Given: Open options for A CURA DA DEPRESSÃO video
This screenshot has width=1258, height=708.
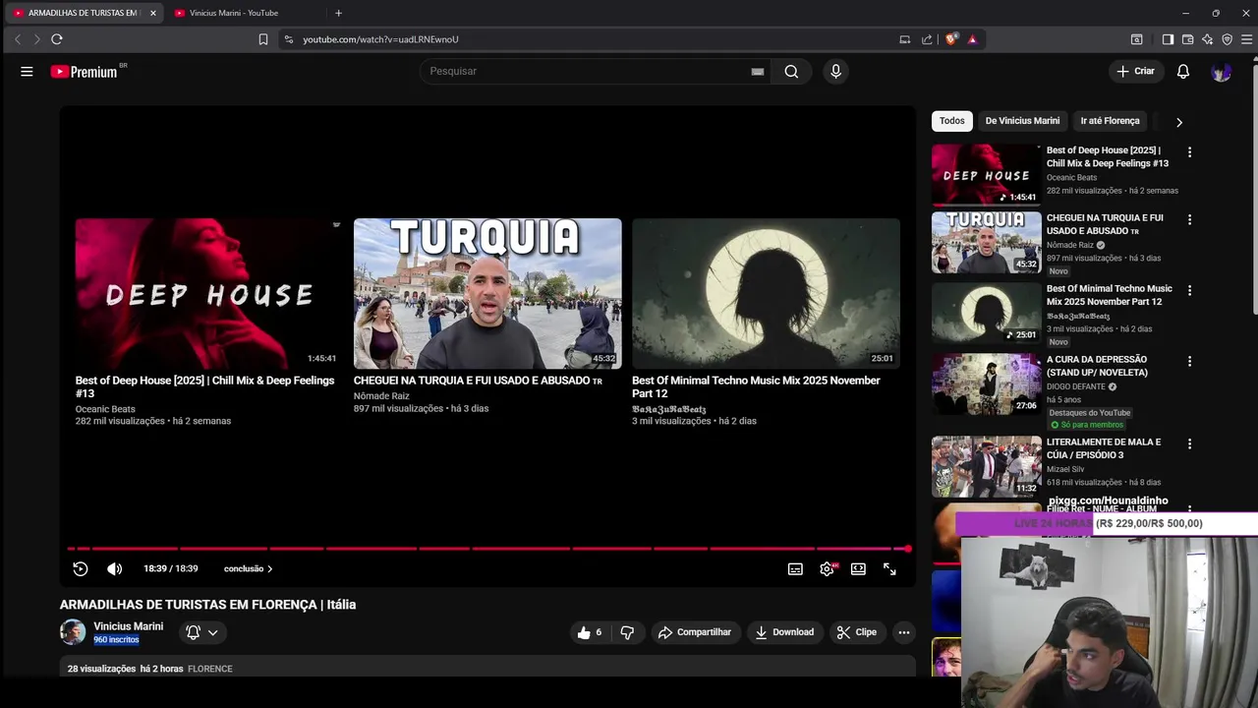Looking at the screenshot, I should tap(1189, 361).
